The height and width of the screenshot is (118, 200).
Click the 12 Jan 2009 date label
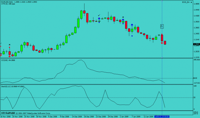tap(148, 117)
